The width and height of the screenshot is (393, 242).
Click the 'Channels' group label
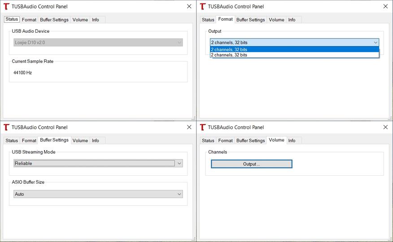[x=218, y=152]
